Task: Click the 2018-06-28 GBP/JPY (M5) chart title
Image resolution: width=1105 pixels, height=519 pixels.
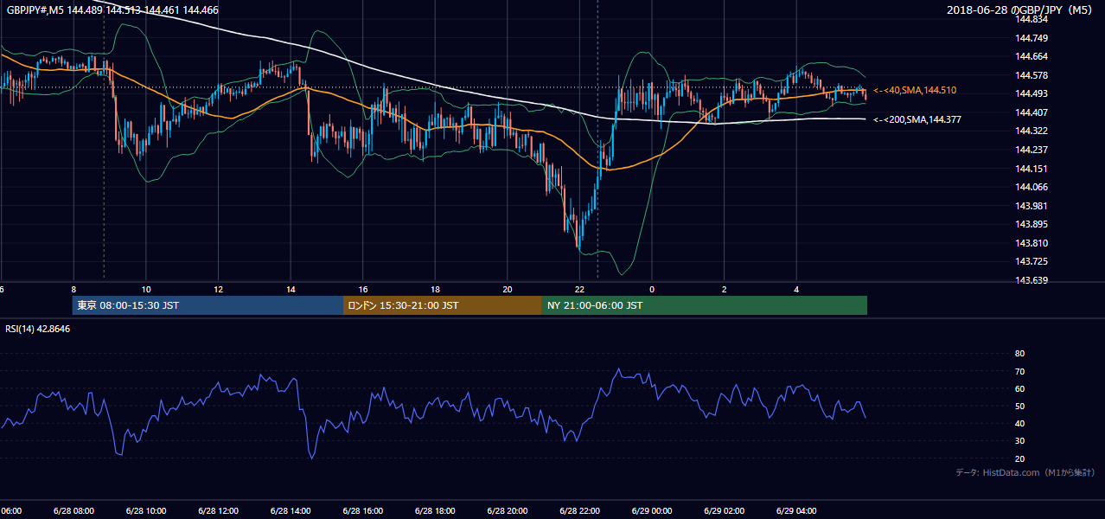Action: tap(1021, 10)
